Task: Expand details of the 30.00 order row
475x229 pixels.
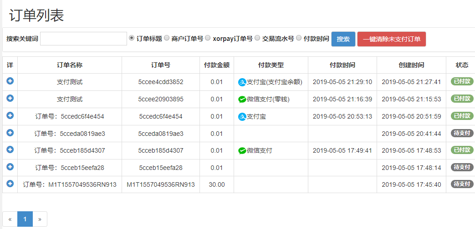Action: 10,184
